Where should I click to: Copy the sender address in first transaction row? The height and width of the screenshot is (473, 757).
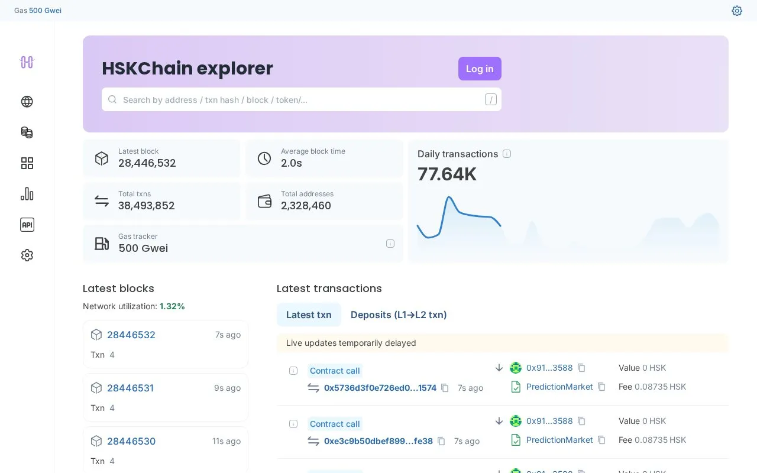pos(581,368)
